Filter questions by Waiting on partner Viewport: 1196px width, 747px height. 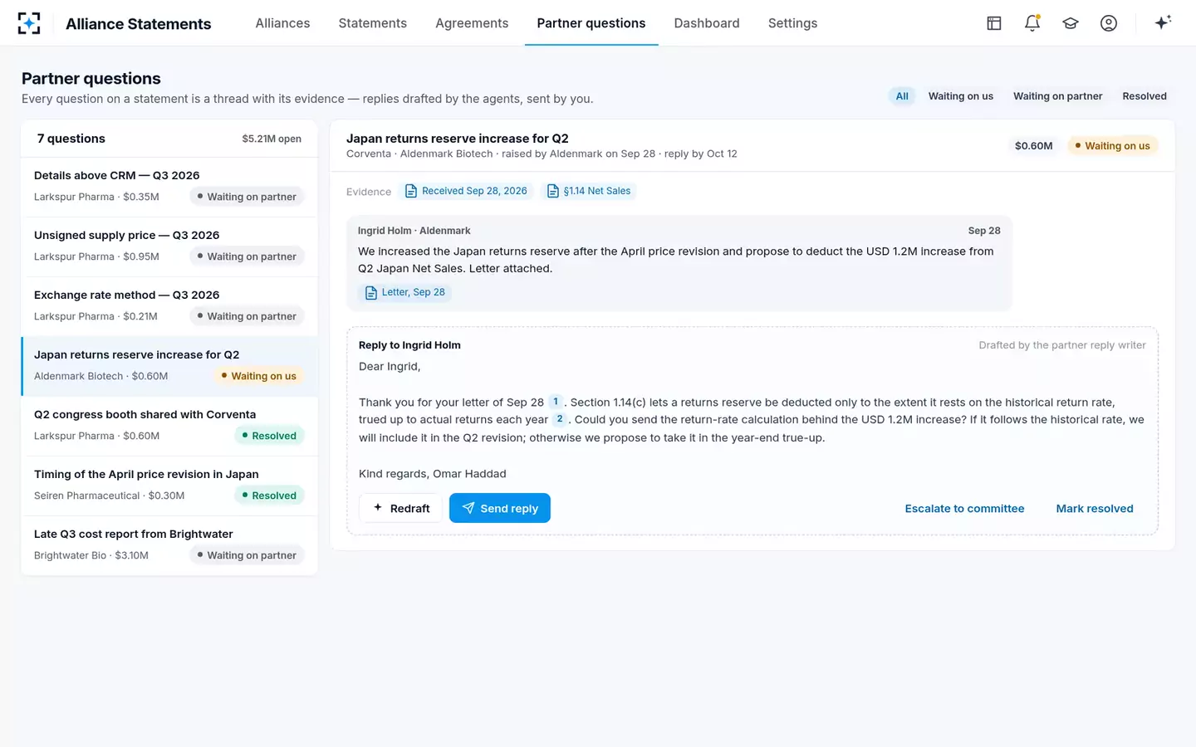(x=1058, y=96)
